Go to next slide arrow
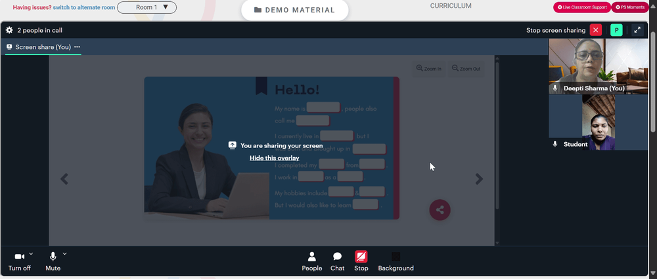657x279 pixels. point(479,179)
